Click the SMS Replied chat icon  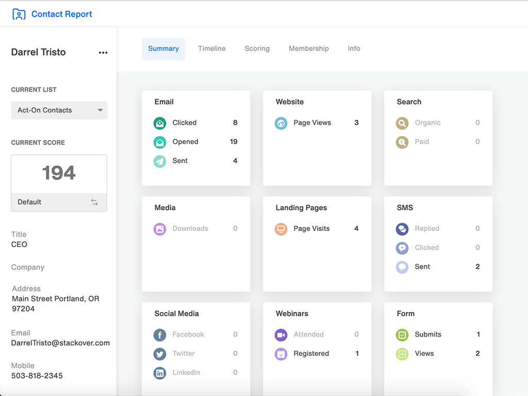pyautogui.click(x=402, y=228)
